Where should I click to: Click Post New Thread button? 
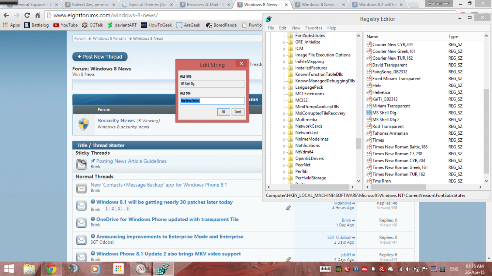pos(100,57)
